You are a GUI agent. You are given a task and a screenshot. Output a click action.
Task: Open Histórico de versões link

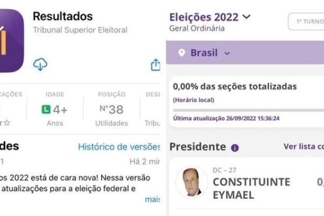coord(119,147)
